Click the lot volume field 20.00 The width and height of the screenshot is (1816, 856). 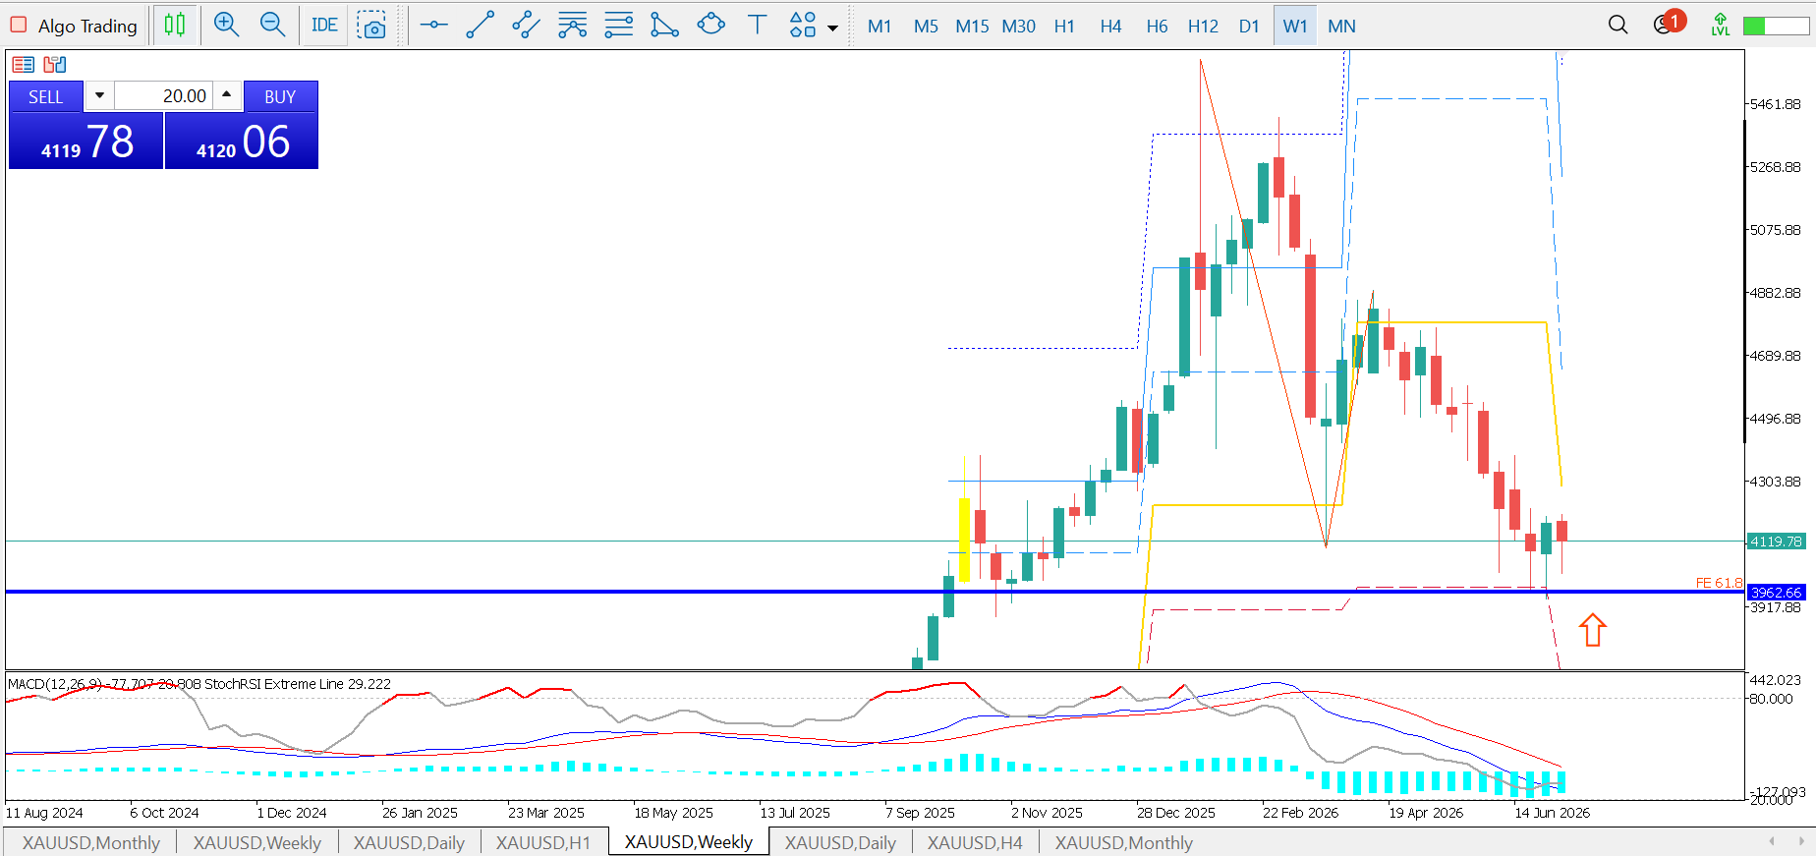point(163,96)
